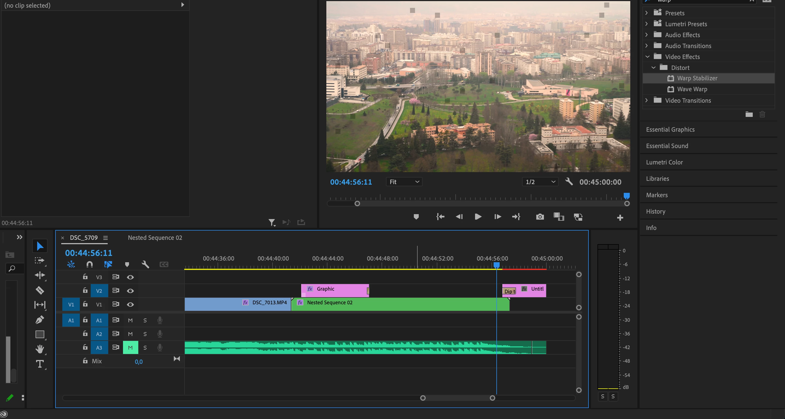Image resolution: width=785 pixels, height=419 pixels.
Task: Click the timeline playhead marker
Action: [496, 265]
